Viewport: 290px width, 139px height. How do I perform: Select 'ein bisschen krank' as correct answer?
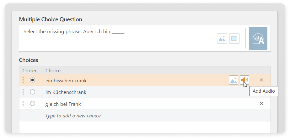(33, 80)
